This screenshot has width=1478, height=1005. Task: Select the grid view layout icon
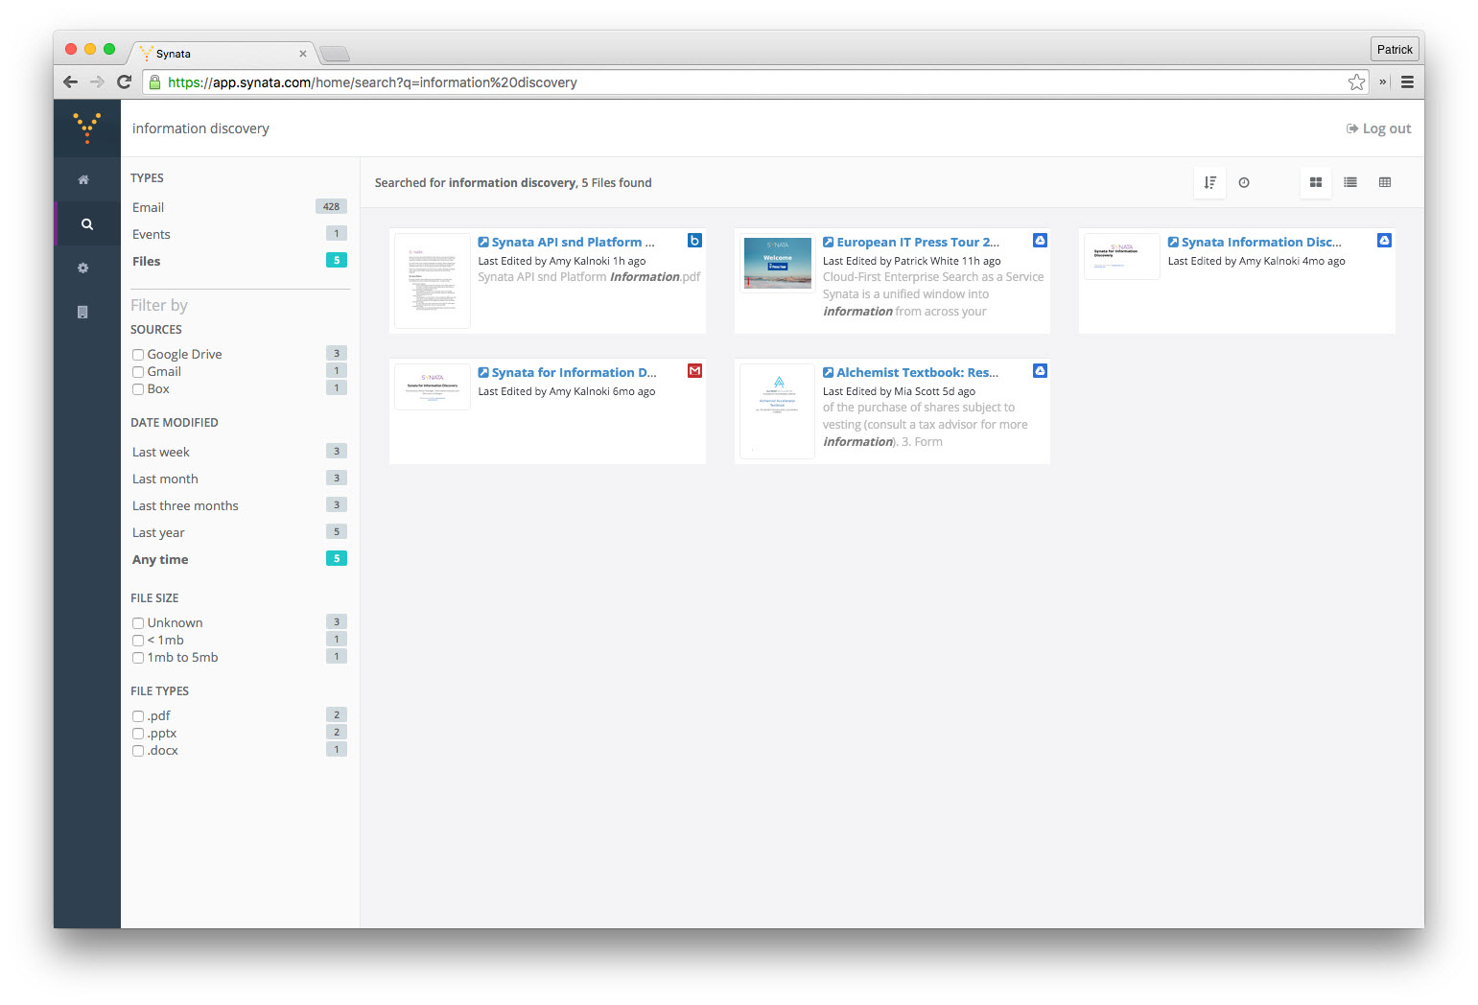click(1316, 182)
